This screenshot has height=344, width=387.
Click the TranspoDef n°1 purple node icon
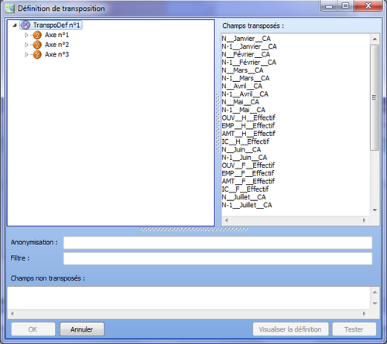click(x=26, y=25)
